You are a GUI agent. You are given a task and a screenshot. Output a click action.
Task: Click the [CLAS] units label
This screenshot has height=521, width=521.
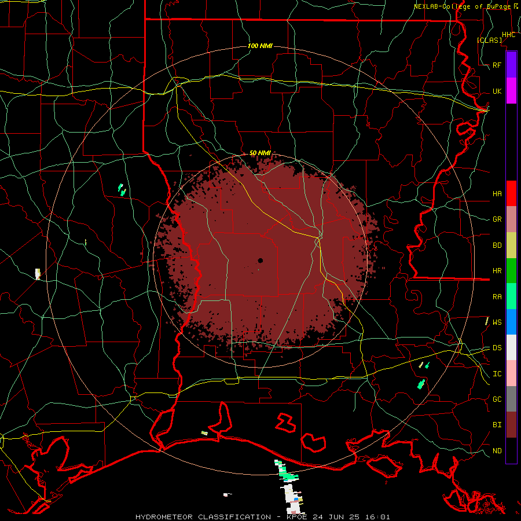tap(489, 40)
